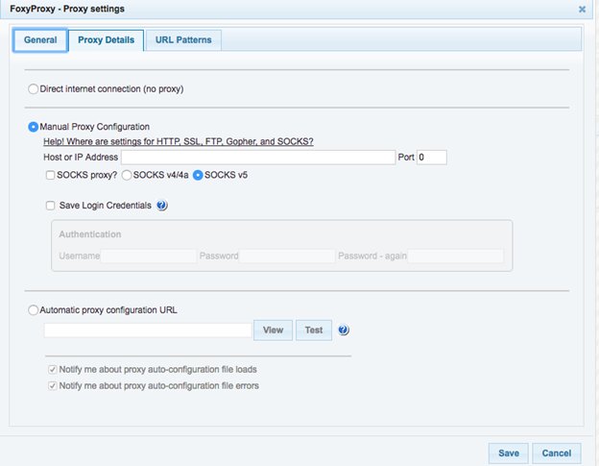This screenshot has width=599, height=466.
Task: Select Automatic proxy configuration URL option
Action: coord(34,310)
